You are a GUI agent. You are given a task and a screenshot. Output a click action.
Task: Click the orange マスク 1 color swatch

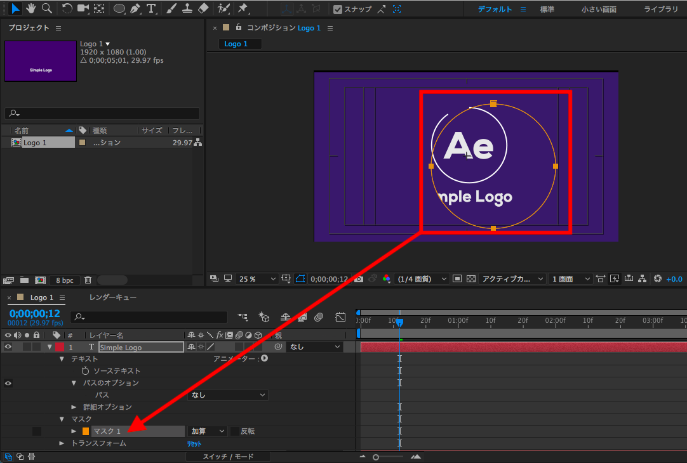[x=86, y=431]
